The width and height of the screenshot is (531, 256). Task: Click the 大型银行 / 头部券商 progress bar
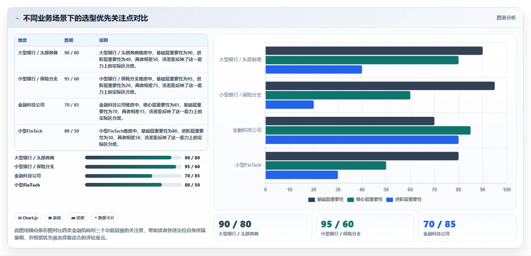click(x=133, y=158)
